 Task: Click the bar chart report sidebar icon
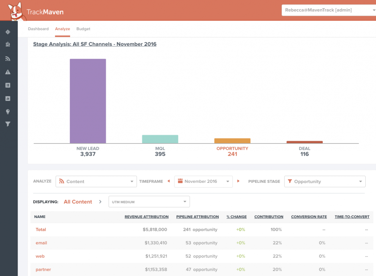[x=8, y=98]
